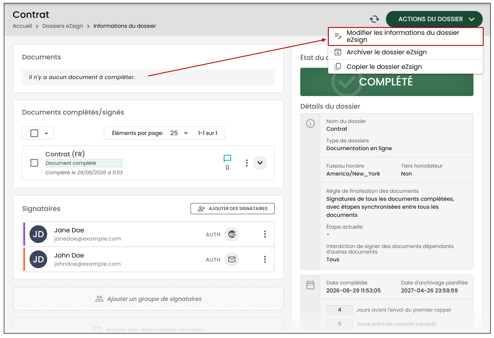Go to Dossiers eZsign breadcrumb link
This screenshot has height=338, width=494.
click(x=63, y=26)
